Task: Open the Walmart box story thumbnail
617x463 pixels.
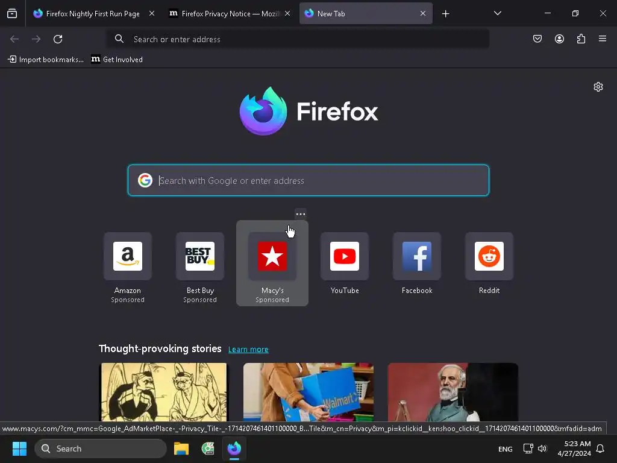Action: pyautogui.click(x=308, y=392)
